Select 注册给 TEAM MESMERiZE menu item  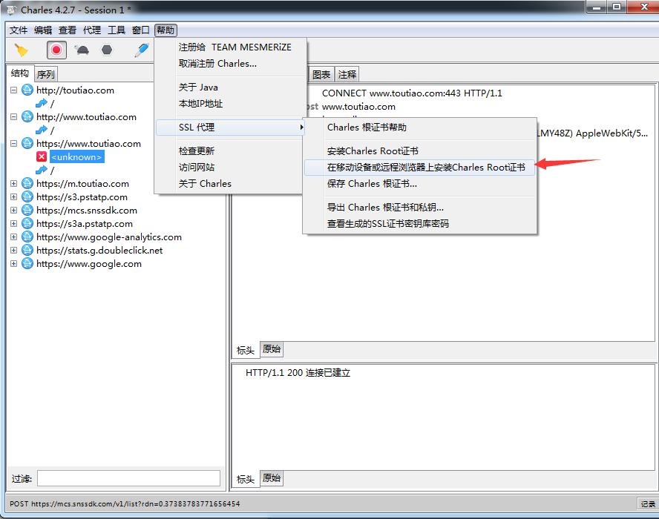click(x=231, y=47)
